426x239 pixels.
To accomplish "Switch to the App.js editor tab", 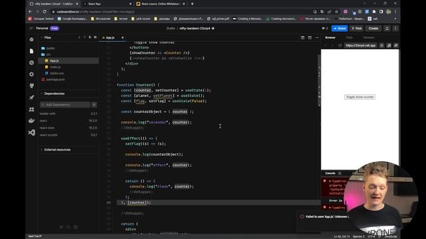I will (x=110, y=38).
